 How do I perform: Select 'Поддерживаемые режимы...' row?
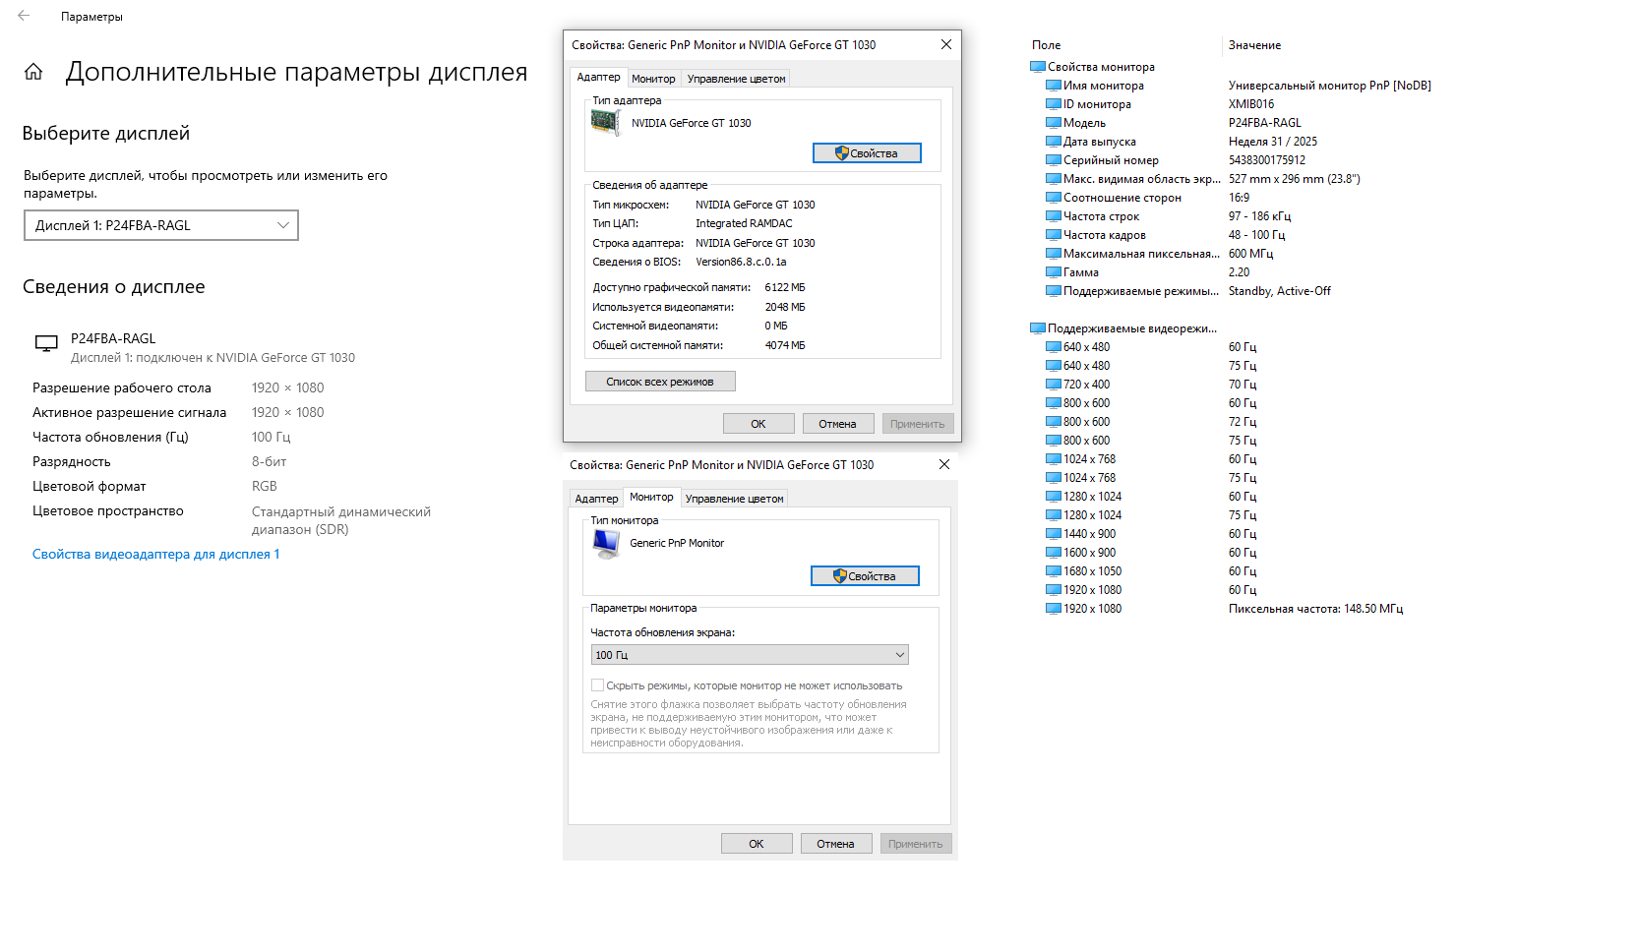point(1187,291)
